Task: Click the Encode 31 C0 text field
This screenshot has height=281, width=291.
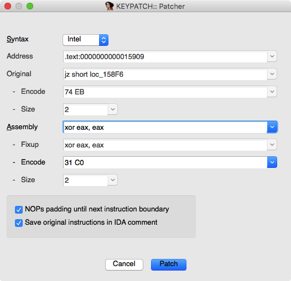Action: (165, 162)
